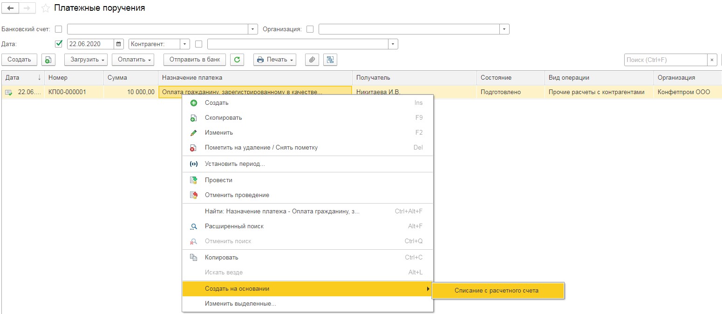
Task: Open Расширенный поиск from menu
Action: (x=307, y=226)
